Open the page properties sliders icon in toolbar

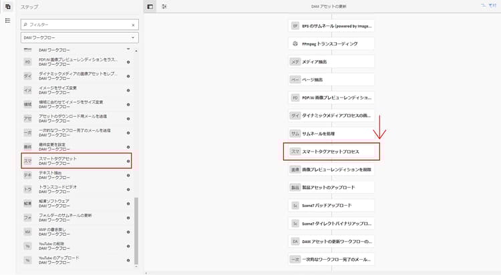tap(164, 7)
